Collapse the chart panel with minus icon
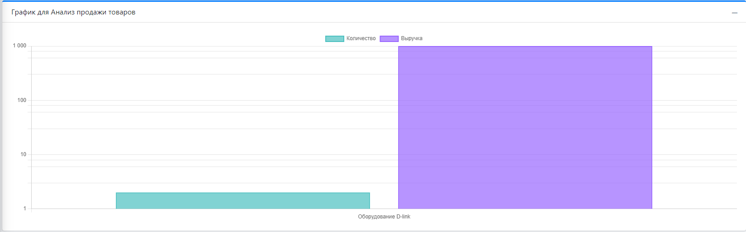Image resolution: width=746 pixels, height=232 pixels. [734, 13]
